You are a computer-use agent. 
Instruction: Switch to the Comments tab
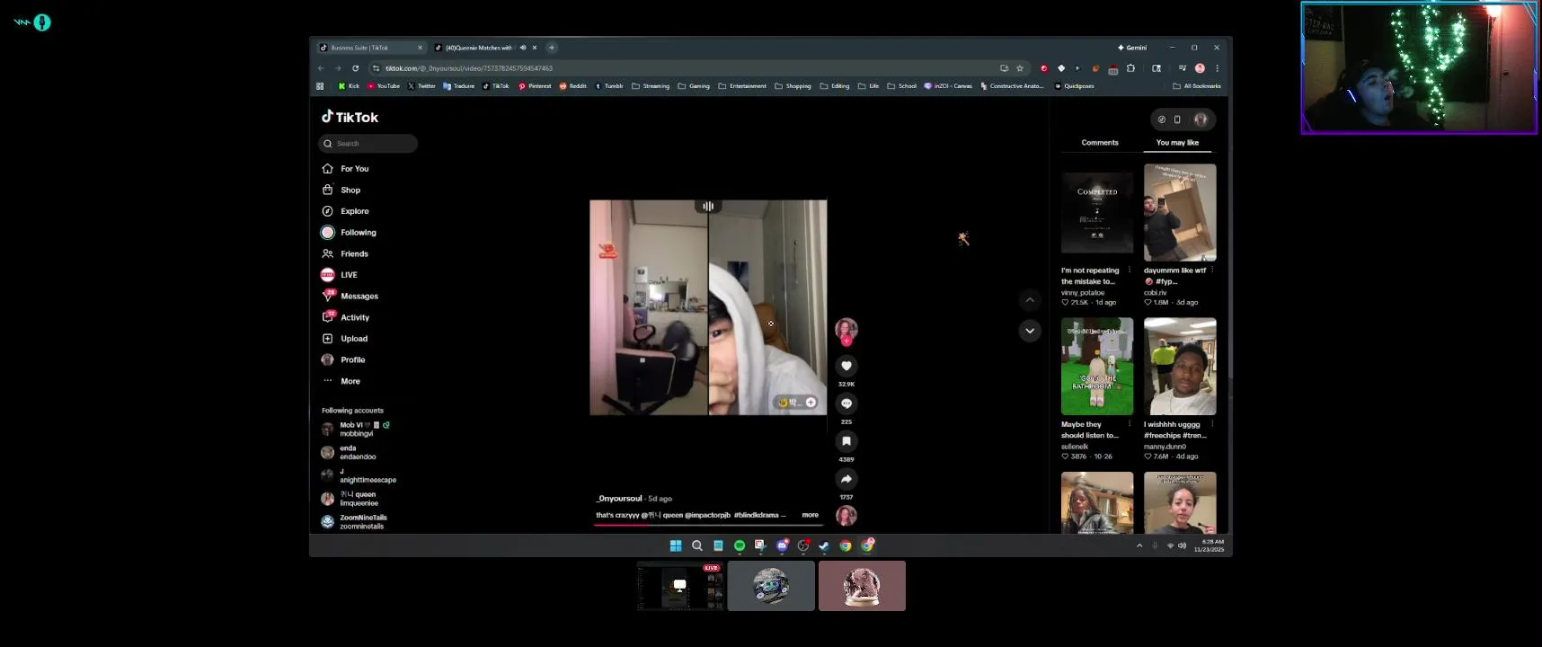click(x=1100, y=143)
